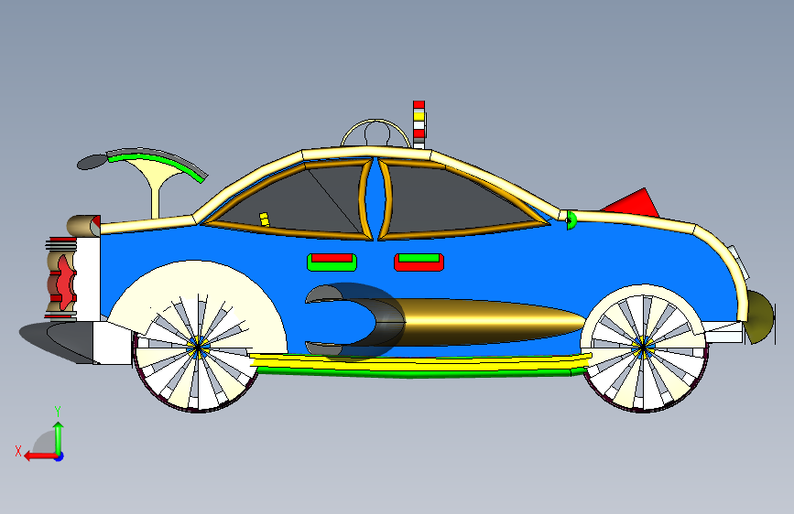Select the front wheel hub of the car
Screen dimensions: 794x514
pos(643,347)
